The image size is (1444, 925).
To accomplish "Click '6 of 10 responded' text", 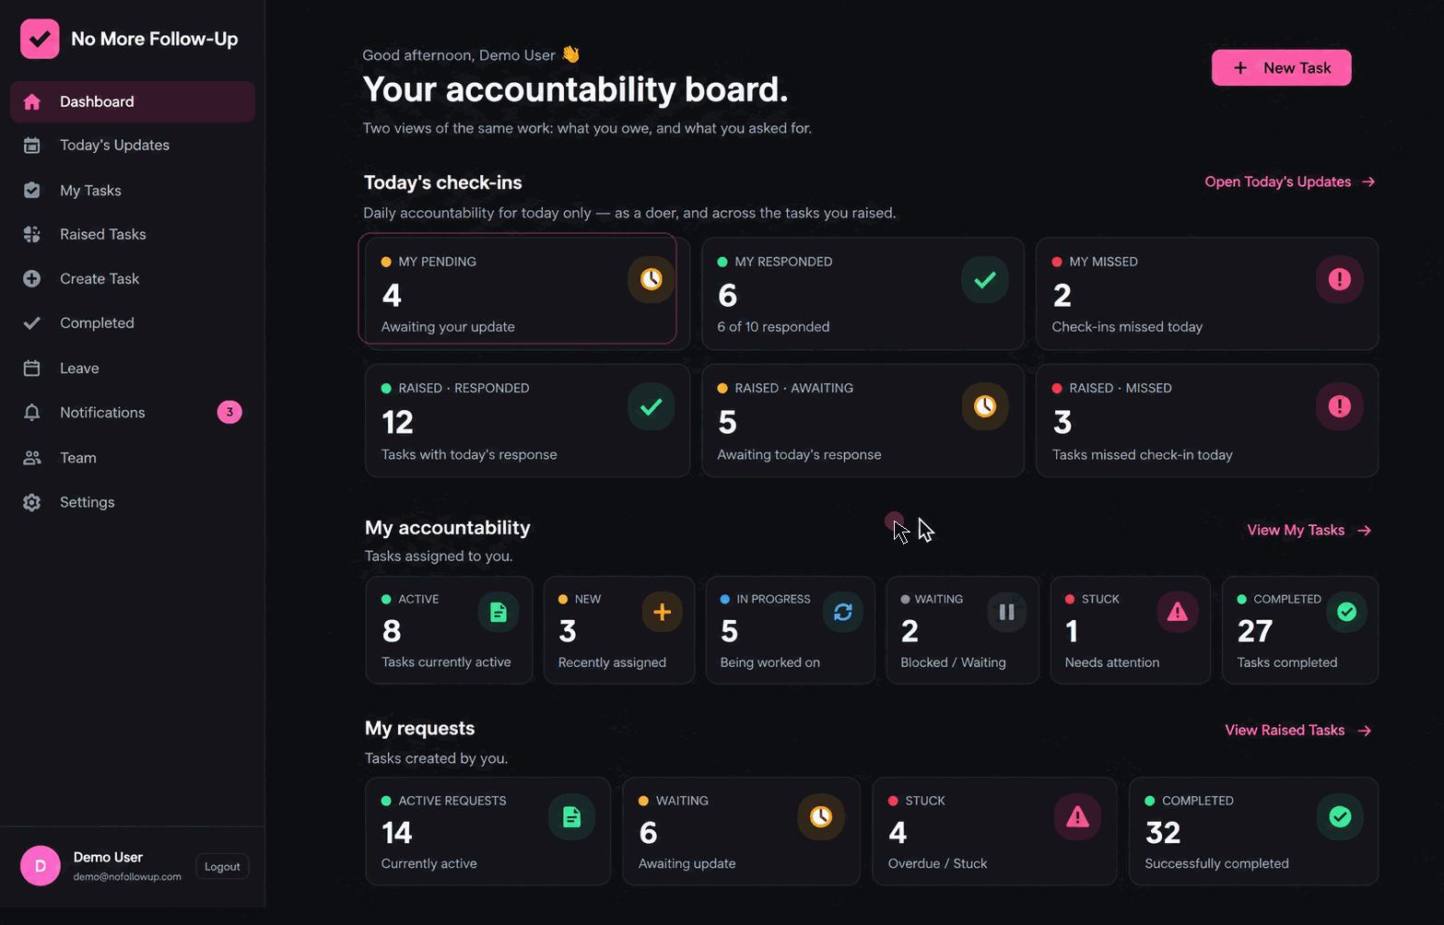I will (773, 327).
